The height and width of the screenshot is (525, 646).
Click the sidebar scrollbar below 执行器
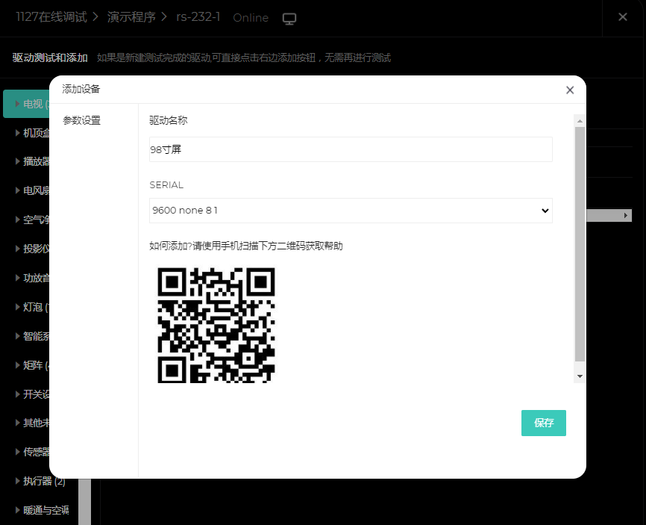tap(84, 502)
